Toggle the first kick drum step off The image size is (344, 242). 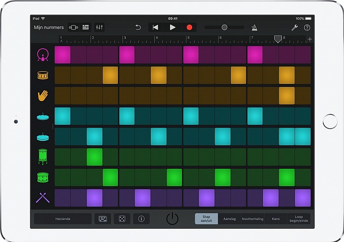(x=62, y=55)
